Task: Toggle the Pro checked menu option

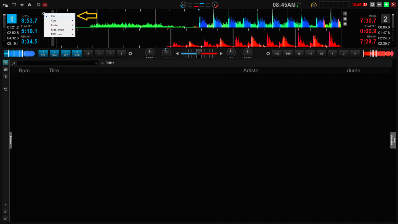Action: coord(59,16)
